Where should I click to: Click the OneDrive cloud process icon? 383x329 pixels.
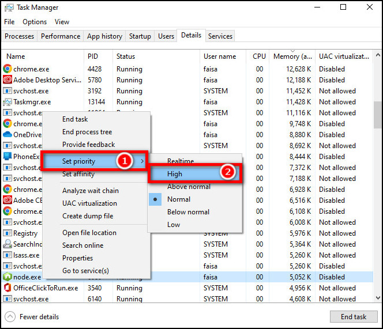[x=7, y=134]
